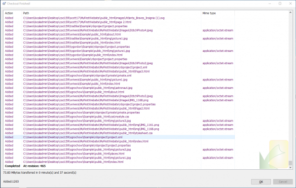This screenshot has height=188, width=296.
Task: Click the bold 'Completed' action cell
Action: tap(12, 166)
